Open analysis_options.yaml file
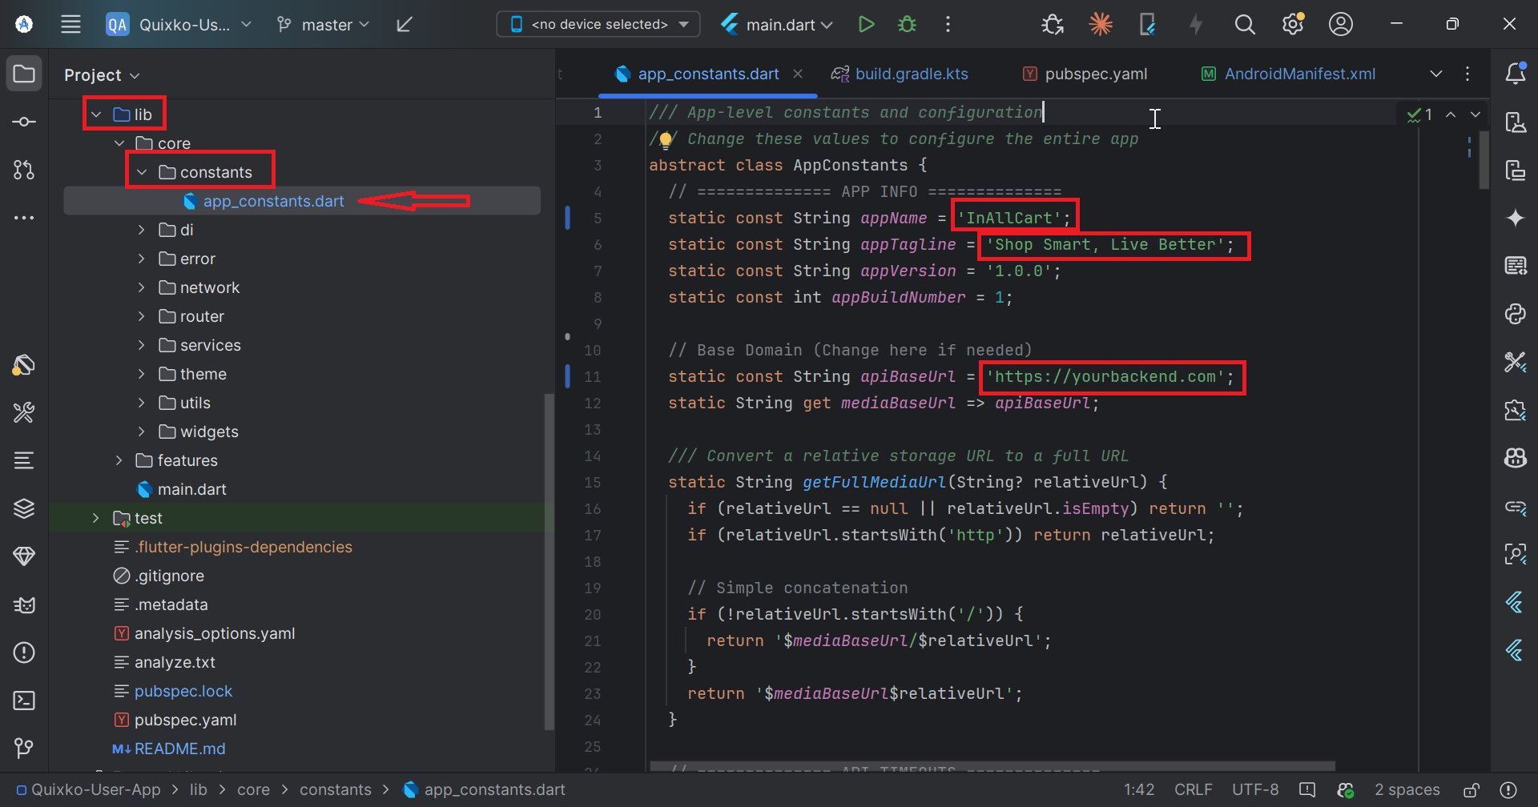The width and height of the screenshot is (1538, 807). [215, 633]
